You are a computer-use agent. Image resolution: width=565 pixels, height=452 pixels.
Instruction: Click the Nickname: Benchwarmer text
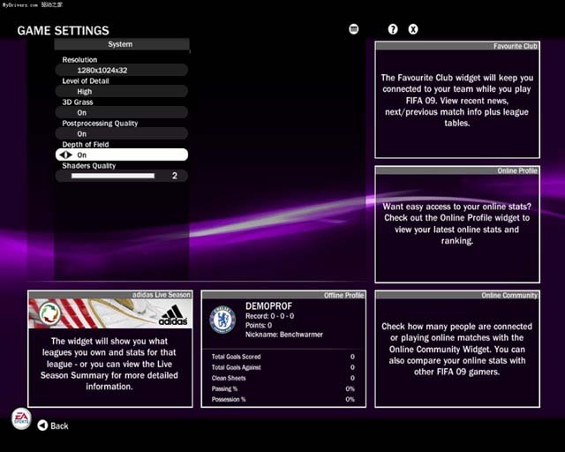(x=284, y=335)
